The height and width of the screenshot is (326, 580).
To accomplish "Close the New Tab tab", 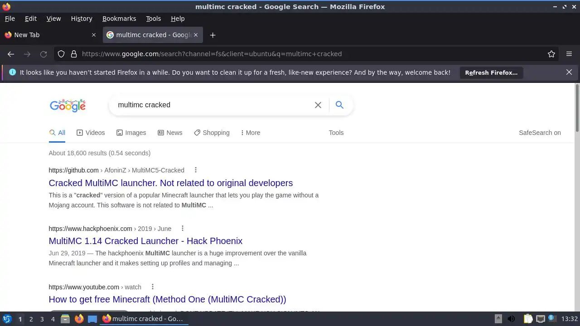I will (94, 35).
